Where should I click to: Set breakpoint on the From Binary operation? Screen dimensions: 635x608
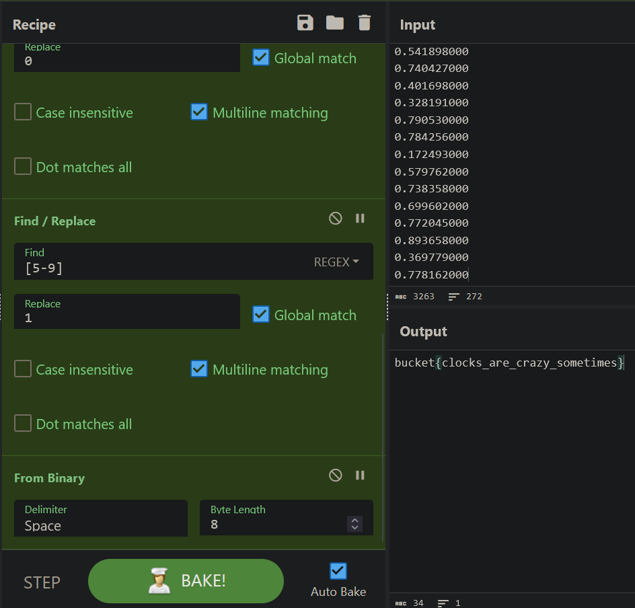[x=360, y=476]
